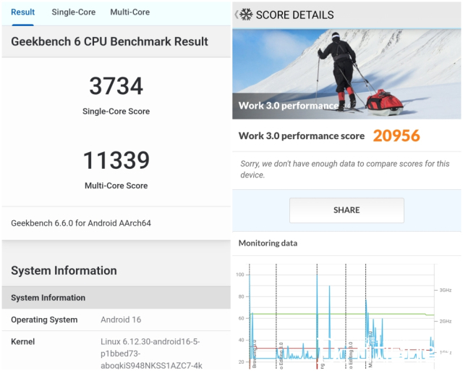This screenshot has height=371, width=463.
Task: Tap the PCMark snowflake logo icon
Action: coord(246,14)
